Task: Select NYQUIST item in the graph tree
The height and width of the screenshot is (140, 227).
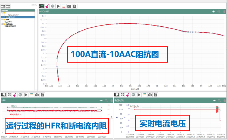Action: click(x=12, y=17)
